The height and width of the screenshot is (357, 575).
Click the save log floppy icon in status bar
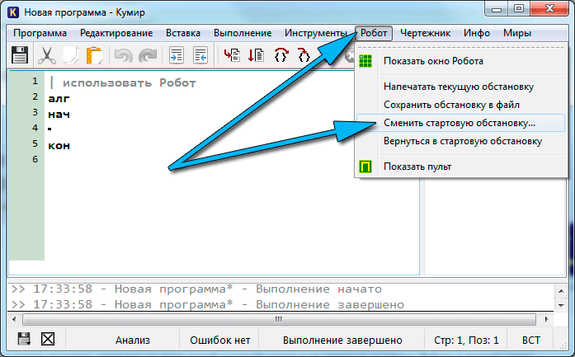[24, 339]
